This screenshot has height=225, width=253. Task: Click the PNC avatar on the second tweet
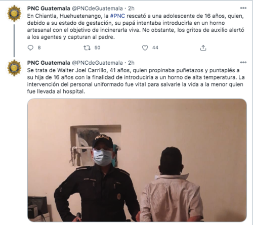[14, 68]
